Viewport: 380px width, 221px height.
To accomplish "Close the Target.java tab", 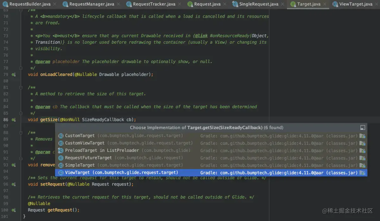I will (325, 4).
